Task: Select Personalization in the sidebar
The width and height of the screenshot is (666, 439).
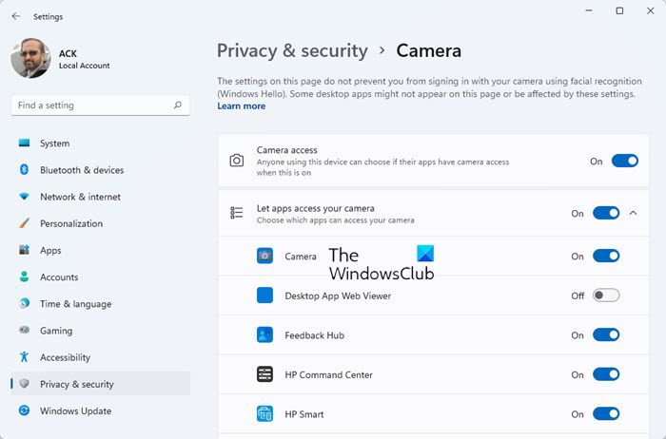Action: pos(70,224)
